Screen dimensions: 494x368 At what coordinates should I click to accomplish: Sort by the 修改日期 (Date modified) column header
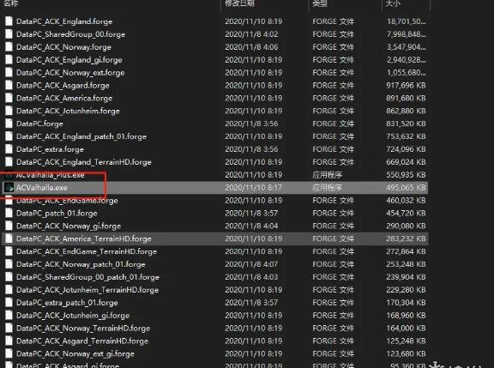[239, 3]
